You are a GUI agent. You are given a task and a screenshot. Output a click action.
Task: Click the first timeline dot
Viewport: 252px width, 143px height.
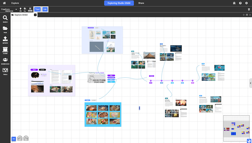[x=151, y=81]
